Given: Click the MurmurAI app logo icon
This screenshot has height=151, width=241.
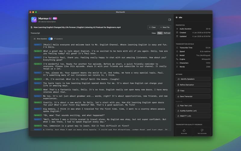Looking at the screenshot, I should pyautogui.click(x=34, y=20).
